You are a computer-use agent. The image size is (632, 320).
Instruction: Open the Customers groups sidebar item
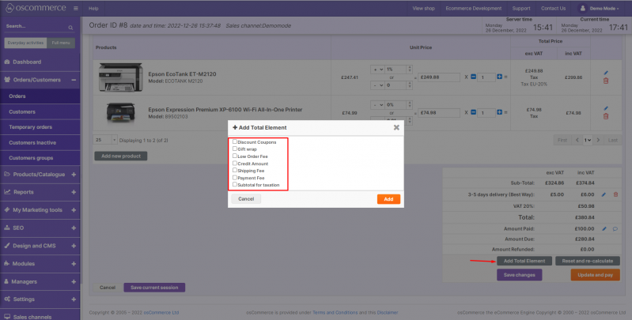click(x=28, y=158)
